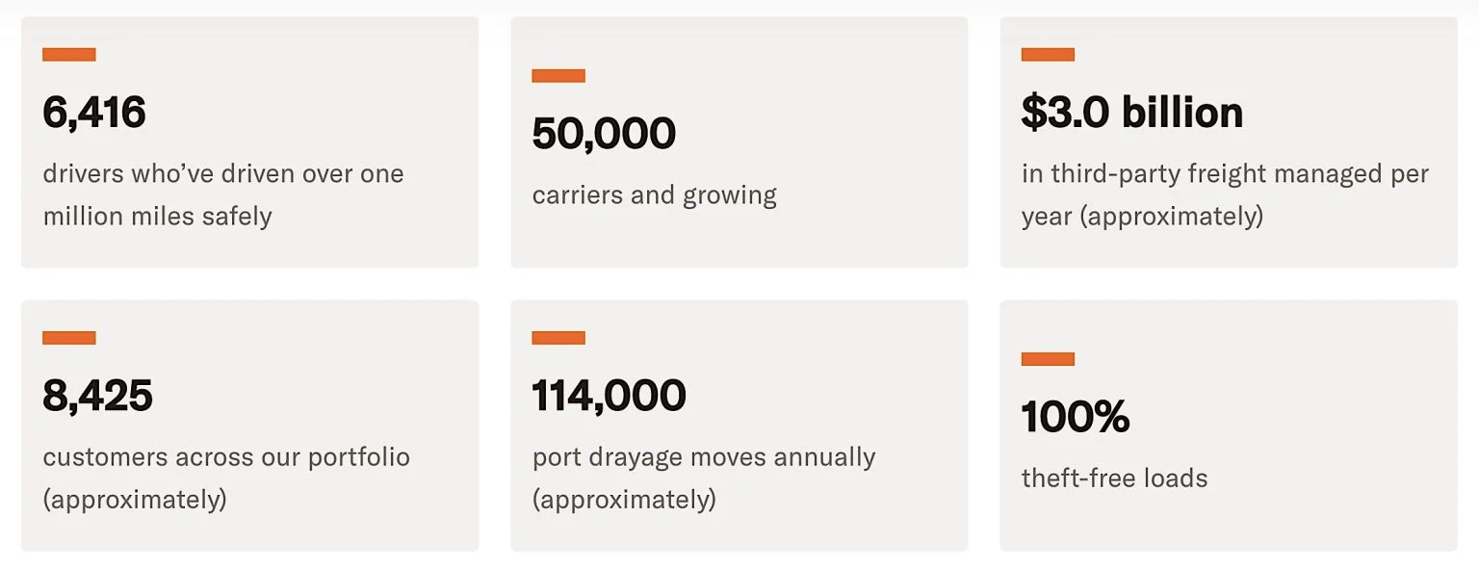Select text 'drivers who've driven over one'
Image resolution: width=1479 pixels, height=568 pixels.
click(x=223, y=174)
